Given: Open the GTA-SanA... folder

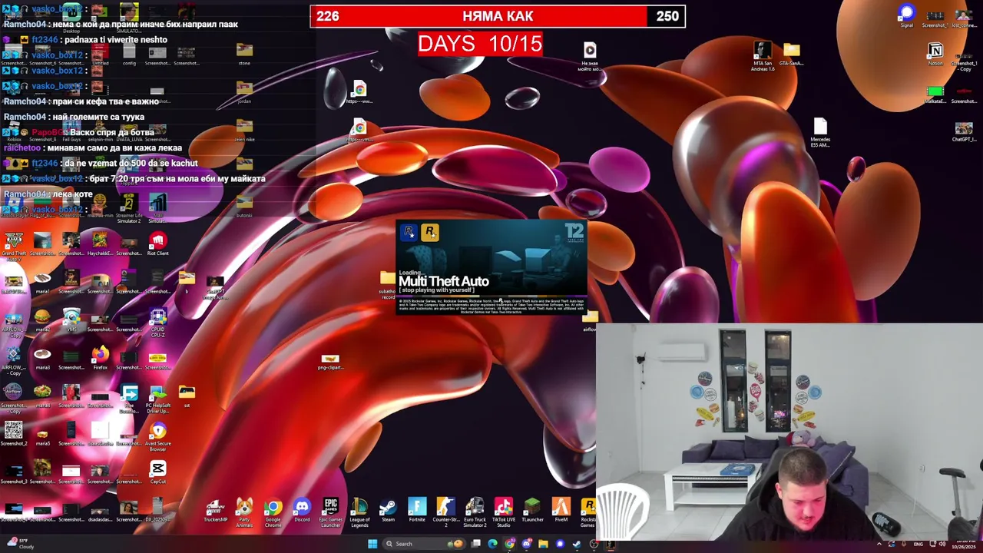Looking at the screenshot, I should pyautogui.click(x=791, y=54).
